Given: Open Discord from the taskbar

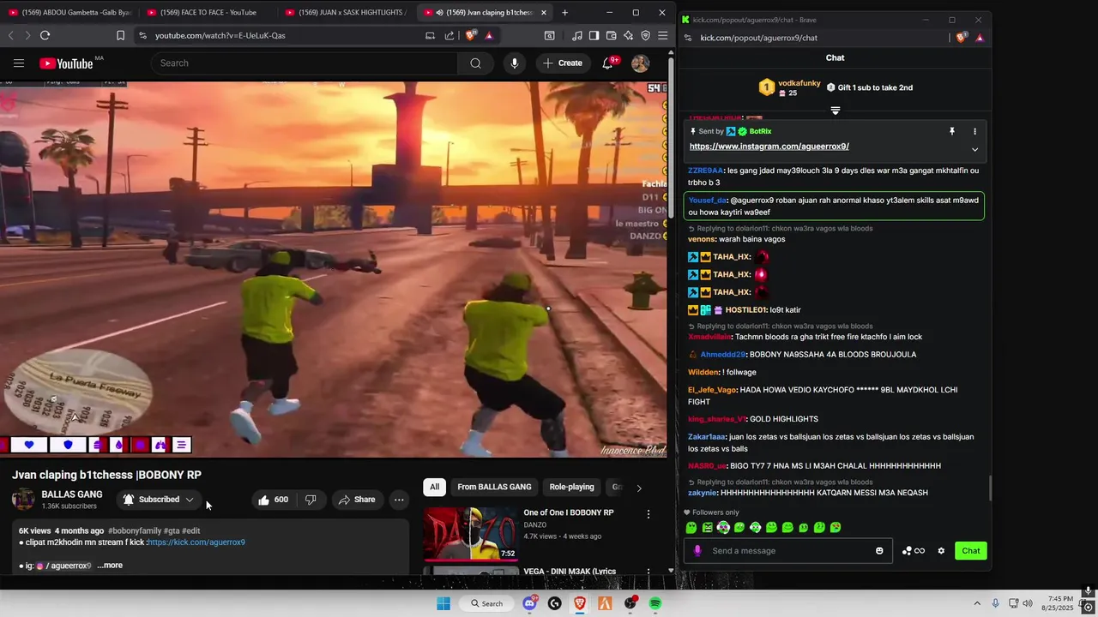Looking at the screenshot, I should [x=529, y=603].
